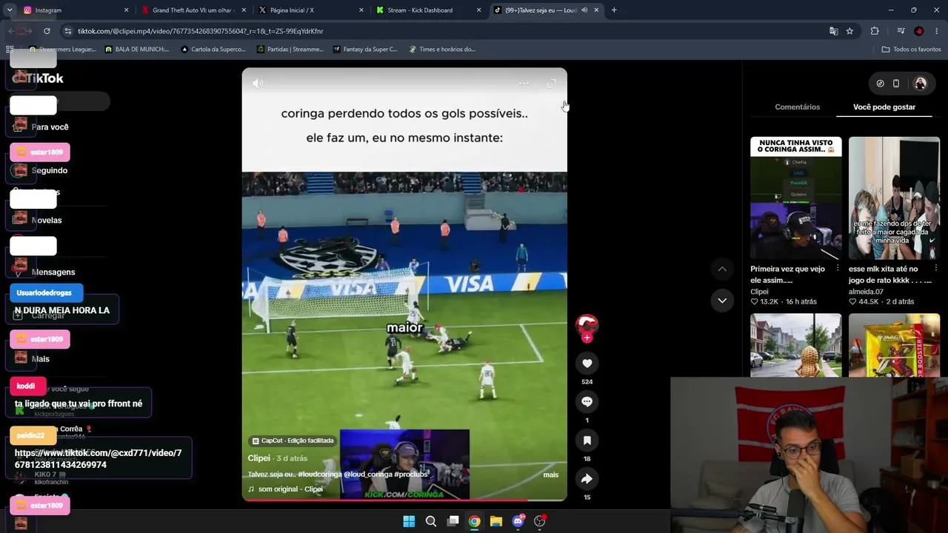This screenshot has height=533, width=948.
Task: Open File Explorer from the taskbar
Action: pyautogui.click(x=496, y=521)
